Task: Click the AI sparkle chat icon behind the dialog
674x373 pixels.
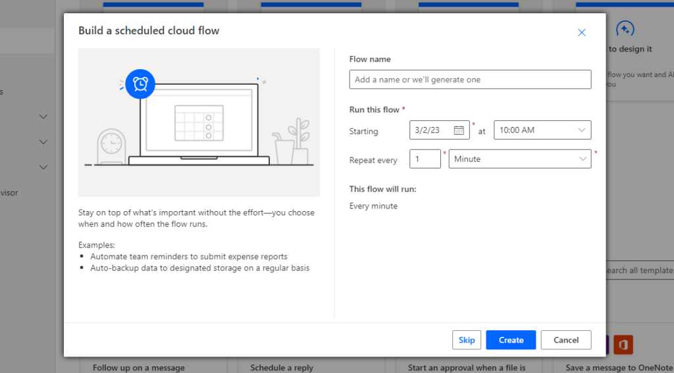Action: 625,29
